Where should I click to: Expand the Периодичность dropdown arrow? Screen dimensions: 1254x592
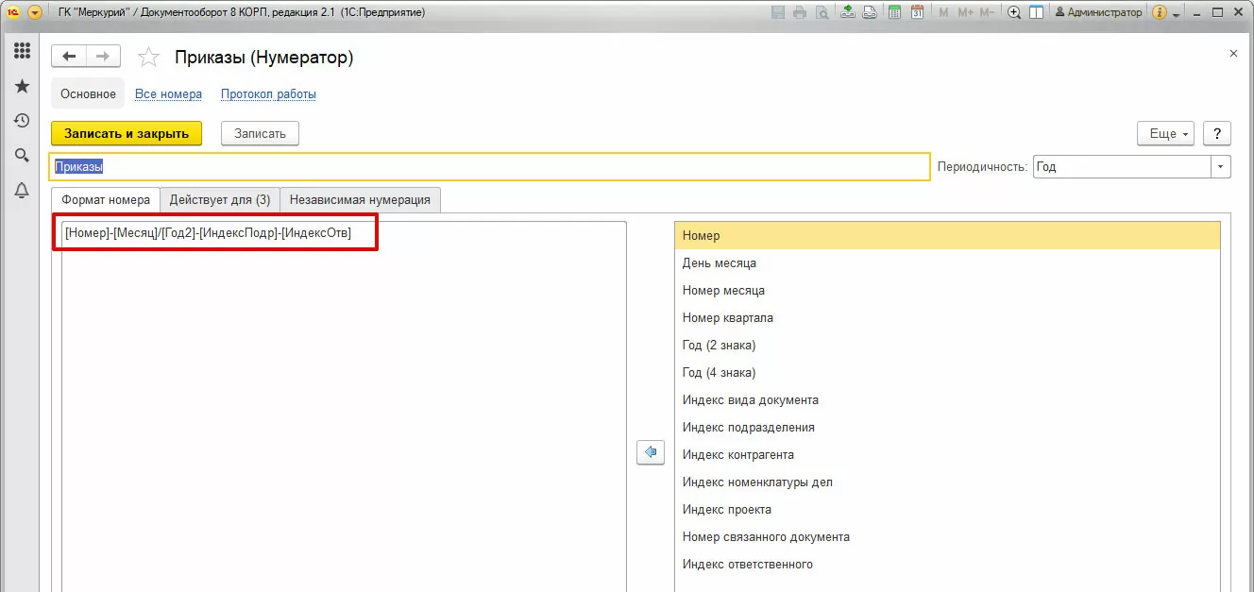(x=1221, y=166)
